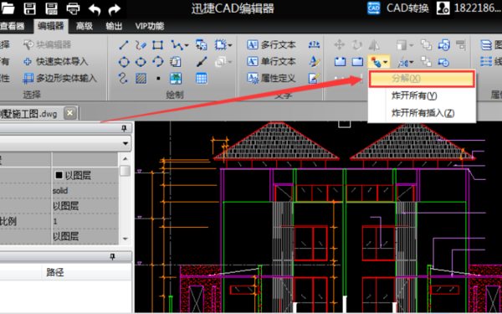Select the 别墅施工图.dwg document tab
Screen dimensions: 502x314
tap(28, 113)
